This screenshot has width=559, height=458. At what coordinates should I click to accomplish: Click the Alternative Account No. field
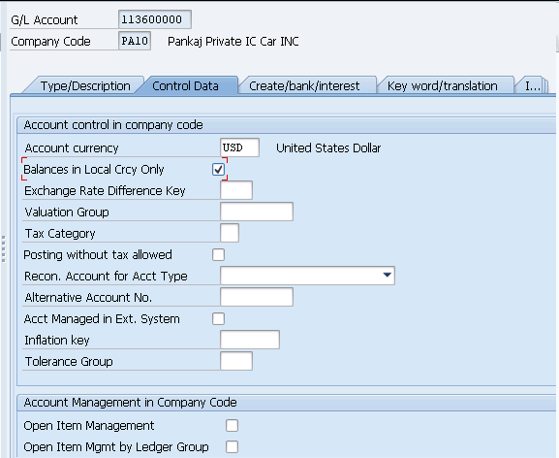click(257, 297)
